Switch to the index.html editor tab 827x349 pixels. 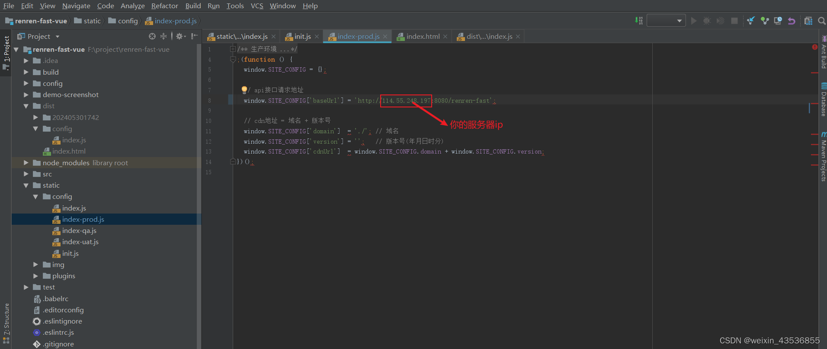tap(423, 37)
